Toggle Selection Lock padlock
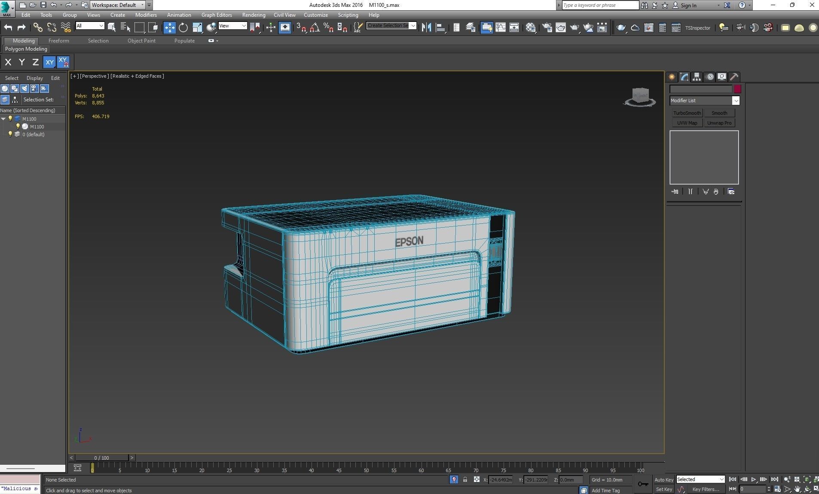This screenshot has width=819, height=494. point(465,480)
